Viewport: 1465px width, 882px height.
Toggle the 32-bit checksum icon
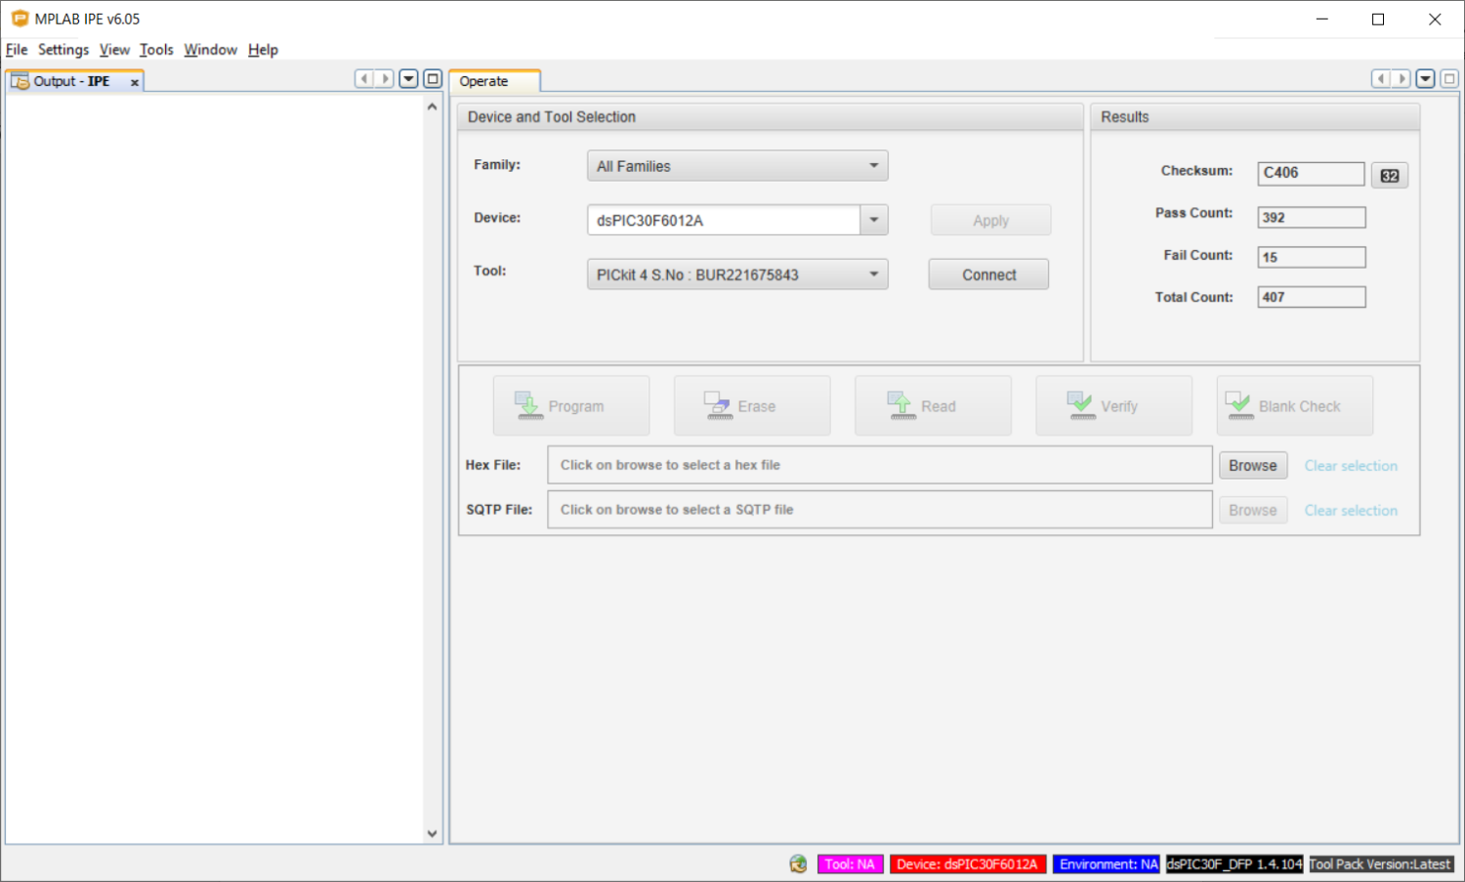point(1389,176)
